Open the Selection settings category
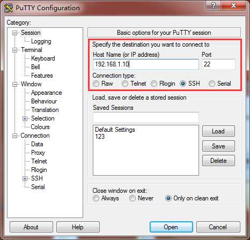The width and height of the screenshot is (250, 240). click(42, 118)
